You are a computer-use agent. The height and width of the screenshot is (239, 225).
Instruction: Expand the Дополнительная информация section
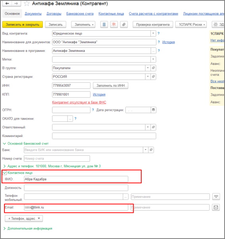tap(4, 229)
